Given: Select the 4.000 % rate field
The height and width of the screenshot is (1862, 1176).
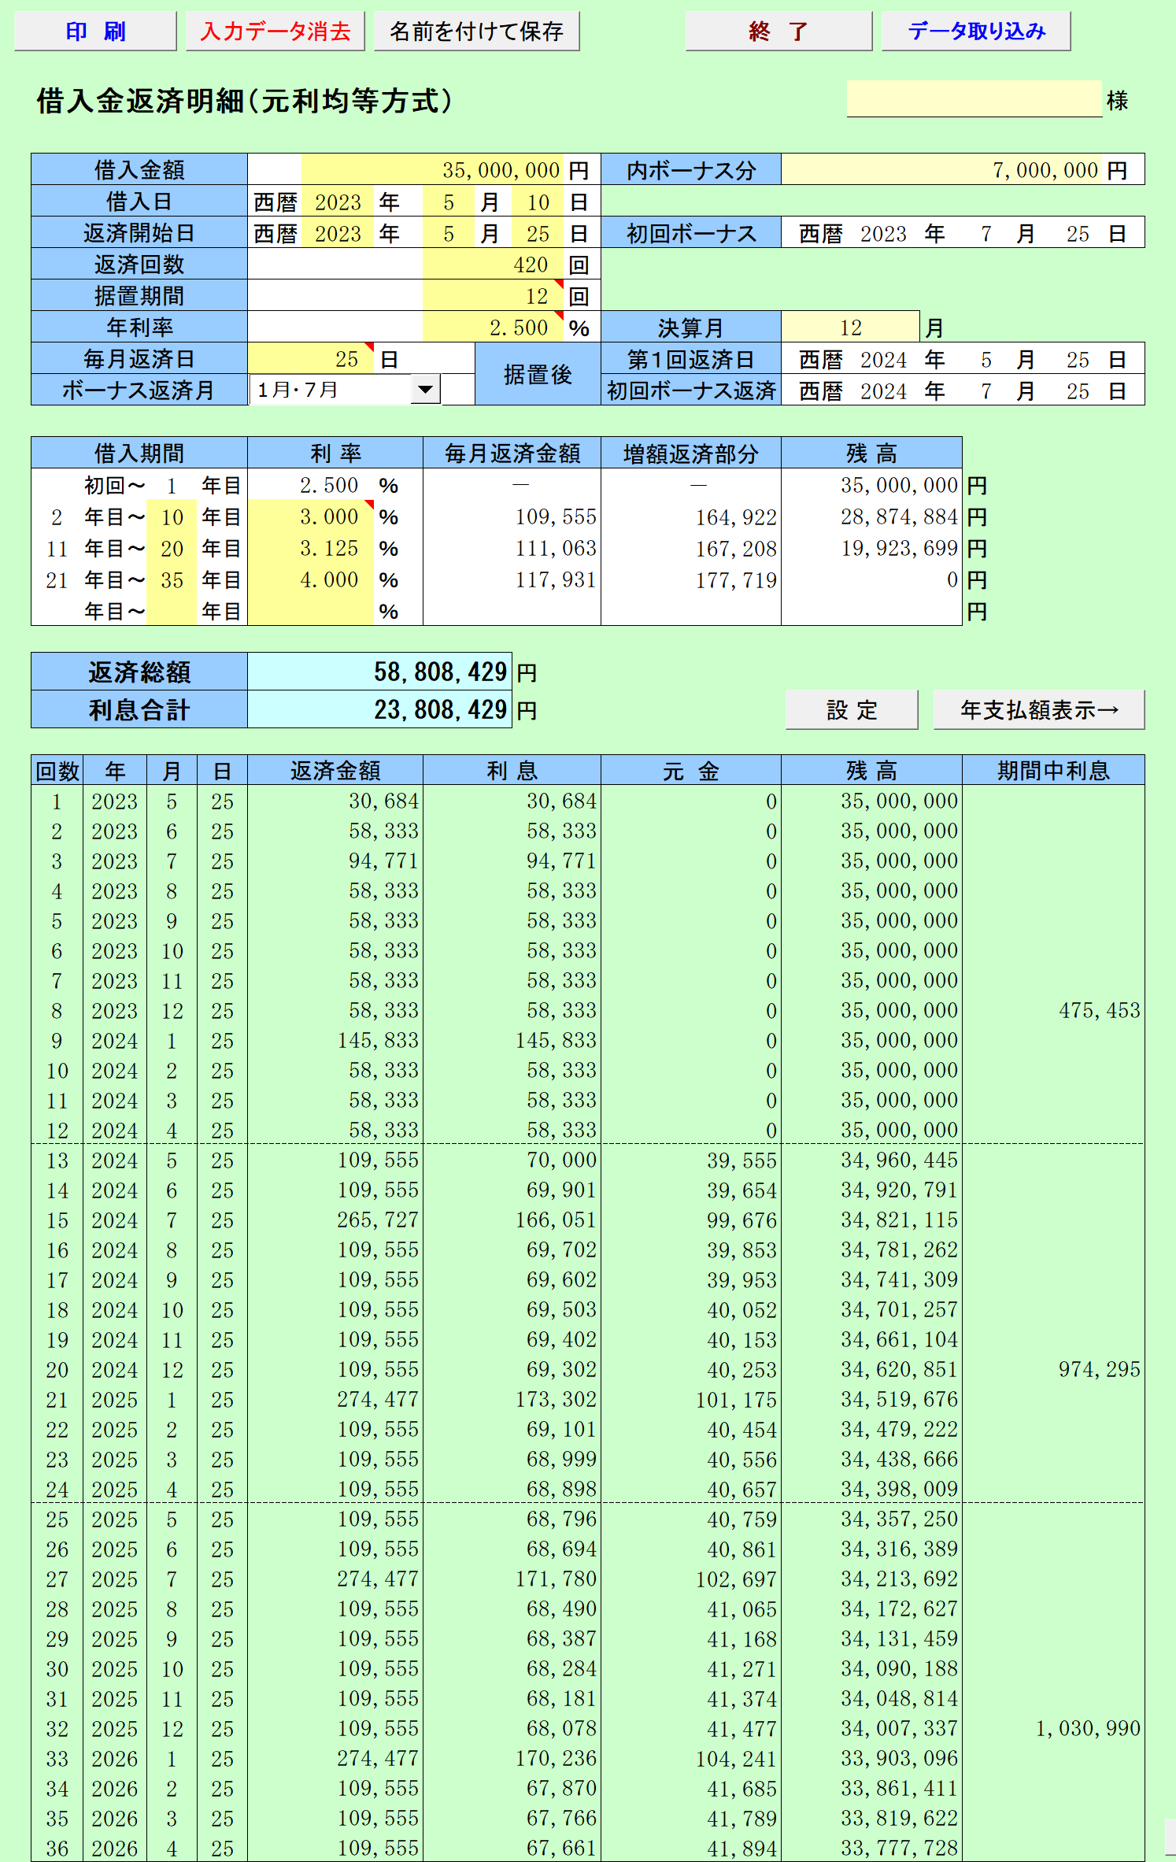Looking at the screenshot, I should [311, 580].
